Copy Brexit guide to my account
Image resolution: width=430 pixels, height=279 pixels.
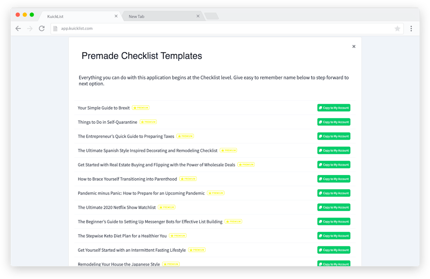(x=334, y=108)
